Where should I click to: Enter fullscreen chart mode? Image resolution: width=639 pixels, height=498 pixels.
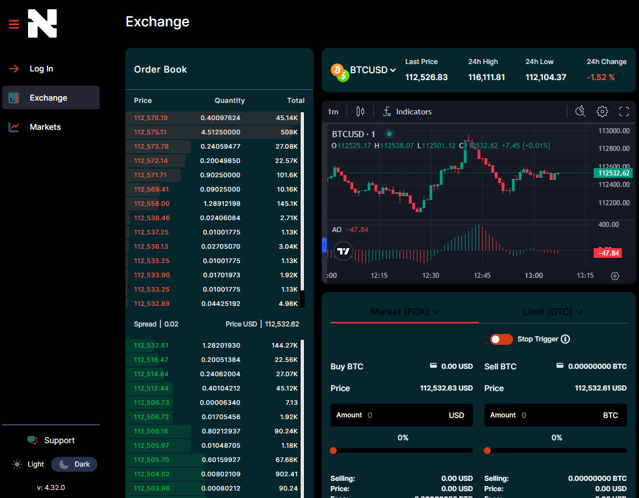click(624, 111)
